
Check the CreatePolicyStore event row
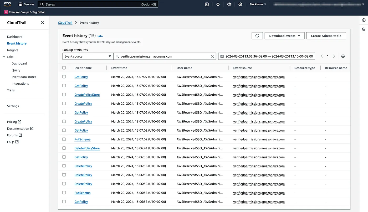point(64,95)
